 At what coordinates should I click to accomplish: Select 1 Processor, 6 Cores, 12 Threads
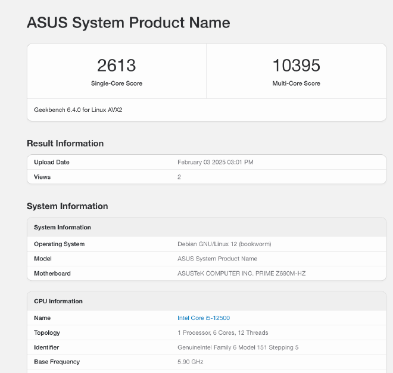click(223, 332)
